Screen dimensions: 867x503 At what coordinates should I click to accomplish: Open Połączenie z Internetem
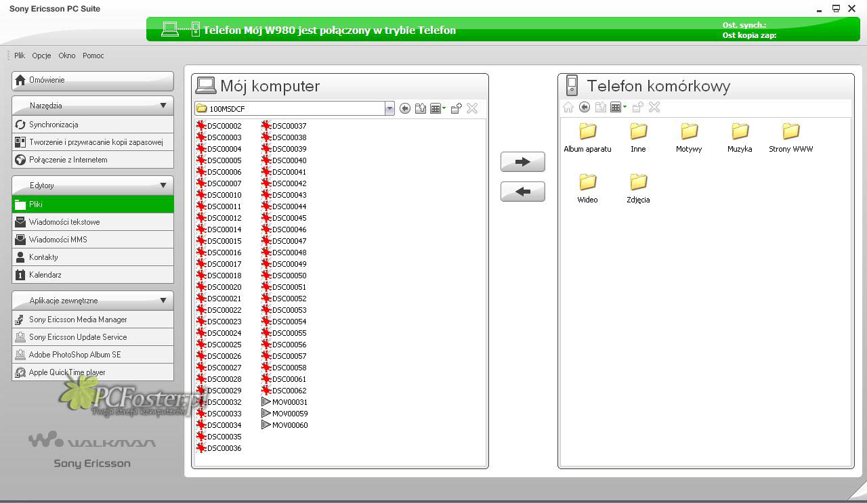[93, 160]
